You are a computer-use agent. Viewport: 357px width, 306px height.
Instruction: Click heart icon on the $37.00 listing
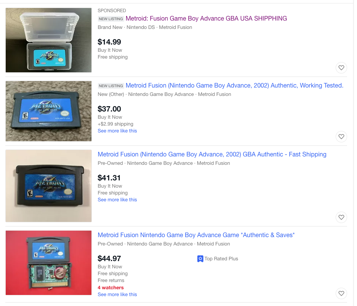click(341, 137)
